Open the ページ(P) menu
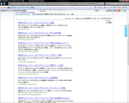This screenshot has height=103, width=129. coord(113,7)
